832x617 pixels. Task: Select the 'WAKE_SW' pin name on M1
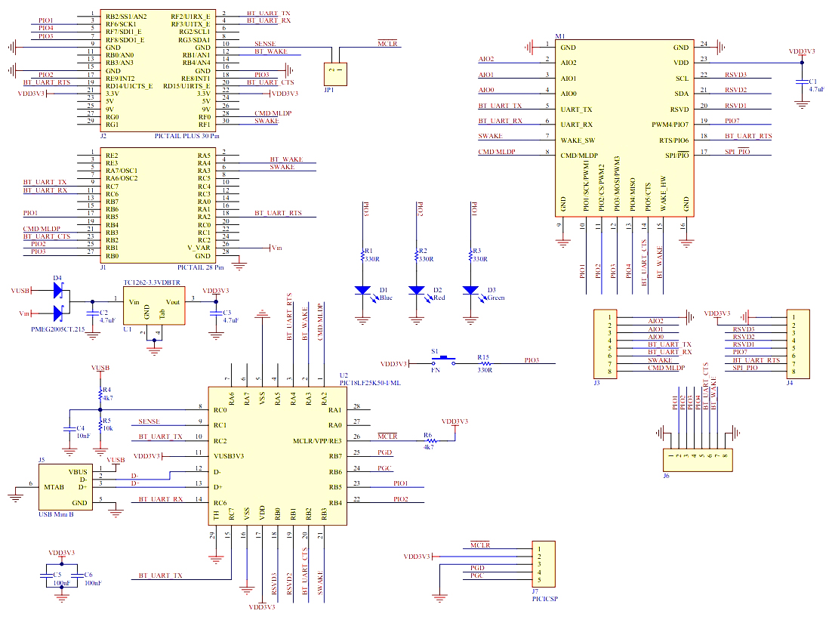tap(578, 140)
